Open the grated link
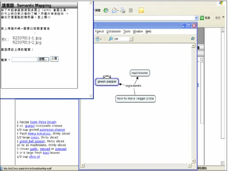Viewport: 228px width, 171px height. coord(30,126)
